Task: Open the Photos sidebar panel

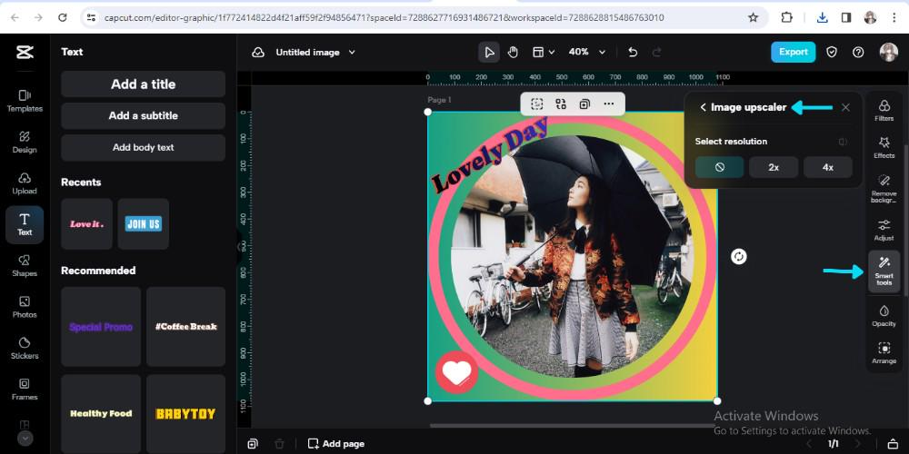Action: 25,306
